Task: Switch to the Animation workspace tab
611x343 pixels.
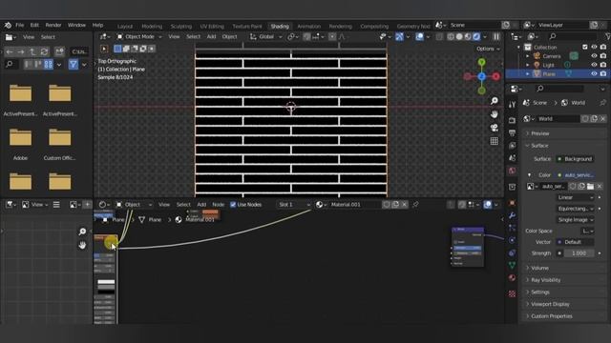Action: click(x=309, y=27)
